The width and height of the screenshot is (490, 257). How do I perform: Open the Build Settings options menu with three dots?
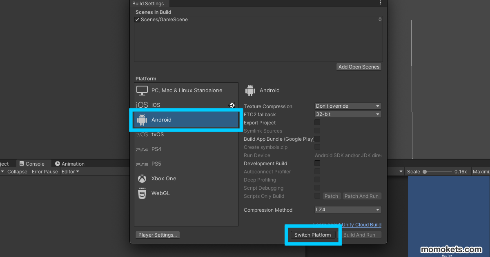[380, 3]
